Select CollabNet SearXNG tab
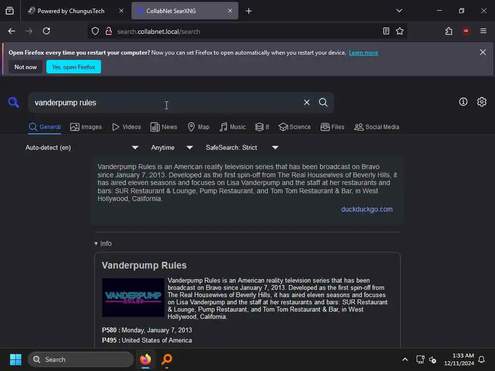This screenshot has height=371, width=495. click(185, 11)
